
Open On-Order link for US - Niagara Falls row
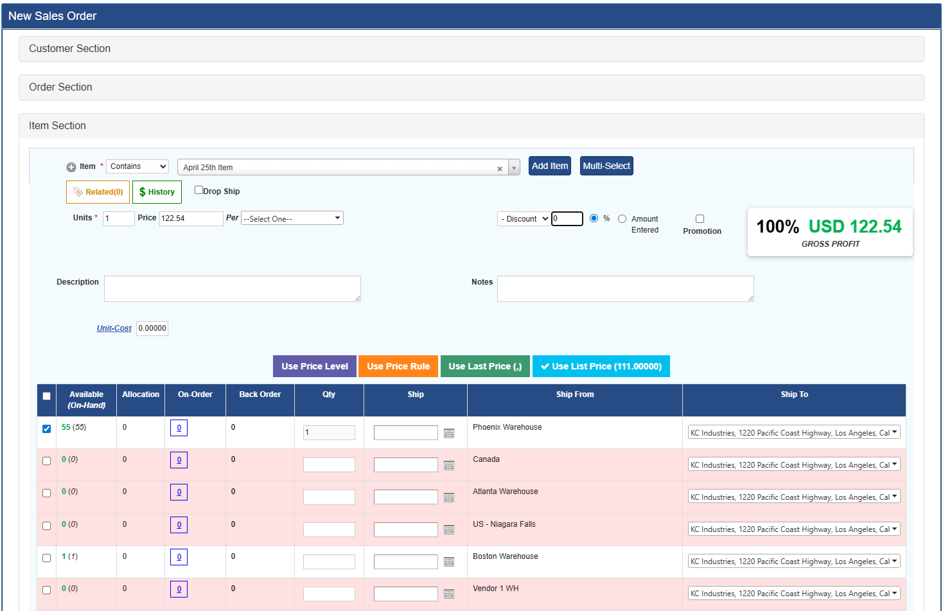click(179, 525)
